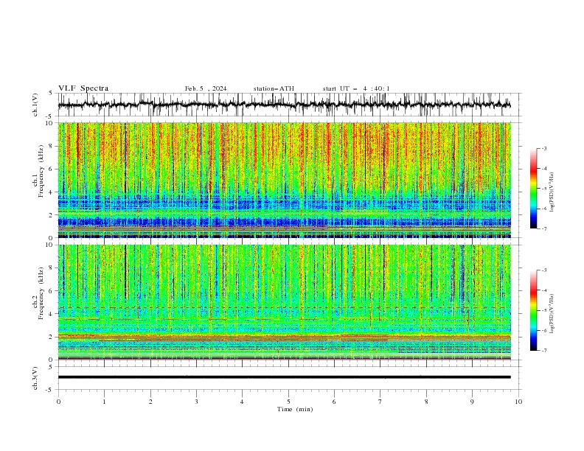Click the ch.1 color bar "log(PSD)(V²/Hz)" label
The width and height of the screenshot is (584, 451).
[x=553, y=192]
